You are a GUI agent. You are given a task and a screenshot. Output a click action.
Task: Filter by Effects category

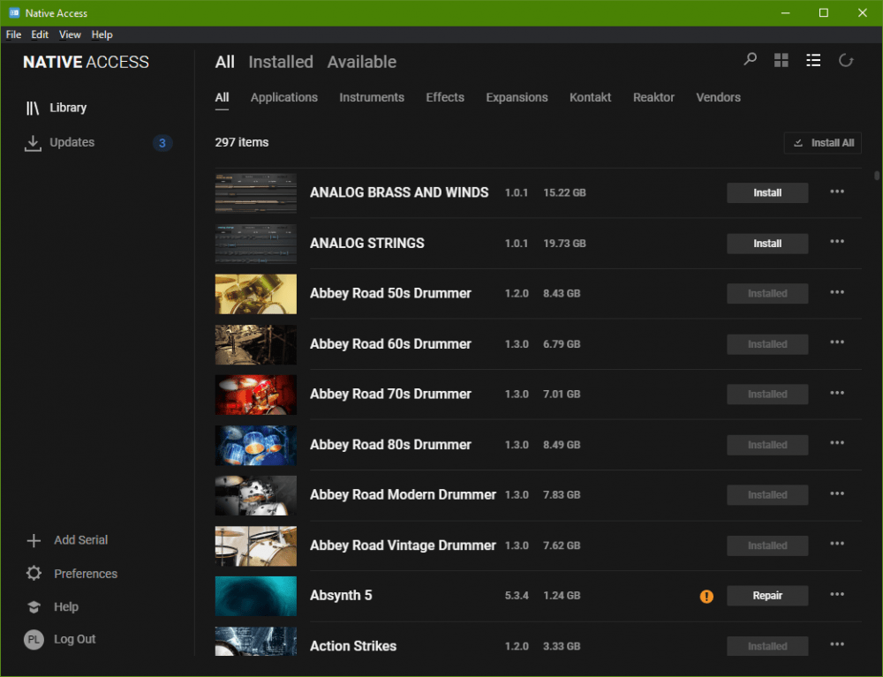click(445, 97)
